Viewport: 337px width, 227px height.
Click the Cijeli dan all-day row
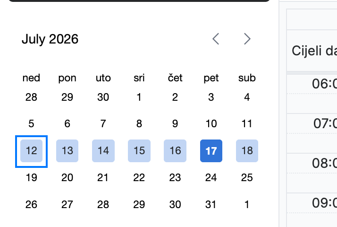pos(312,51)
